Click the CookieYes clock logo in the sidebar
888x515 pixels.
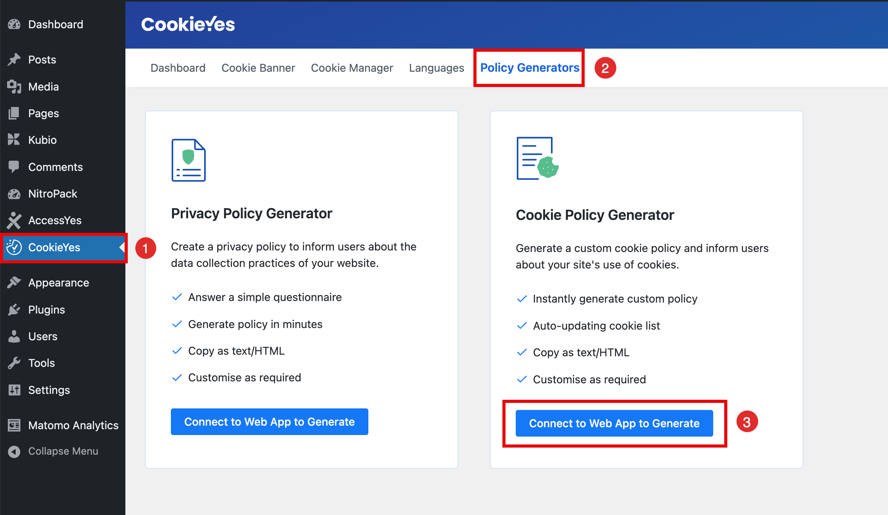(14, 247)
